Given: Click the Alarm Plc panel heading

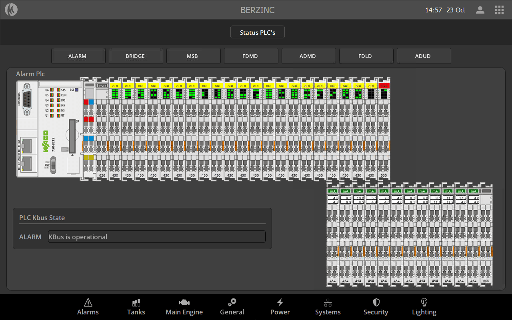Looking at the screenshot, I should 30,74.
